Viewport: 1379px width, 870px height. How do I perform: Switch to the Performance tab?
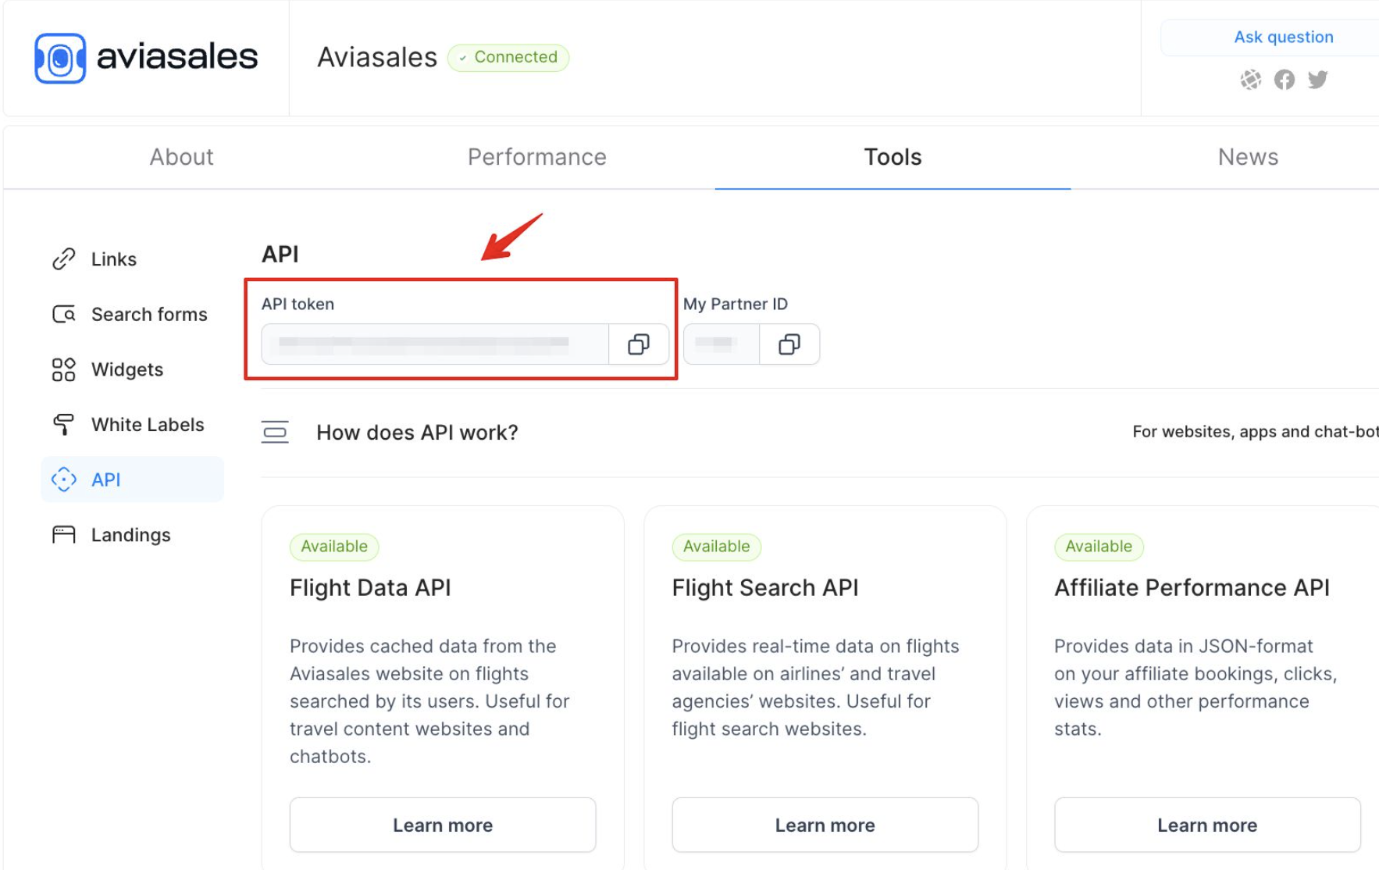click(537, 157)
